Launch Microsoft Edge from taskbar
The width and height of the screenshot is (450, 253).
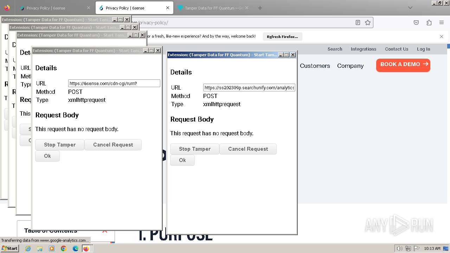coord(76,248)
